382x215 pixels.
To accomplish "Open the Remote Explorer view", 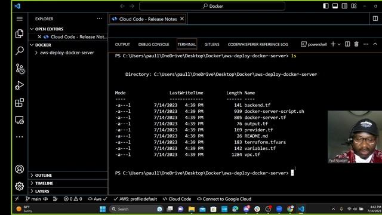I will 20,120.
